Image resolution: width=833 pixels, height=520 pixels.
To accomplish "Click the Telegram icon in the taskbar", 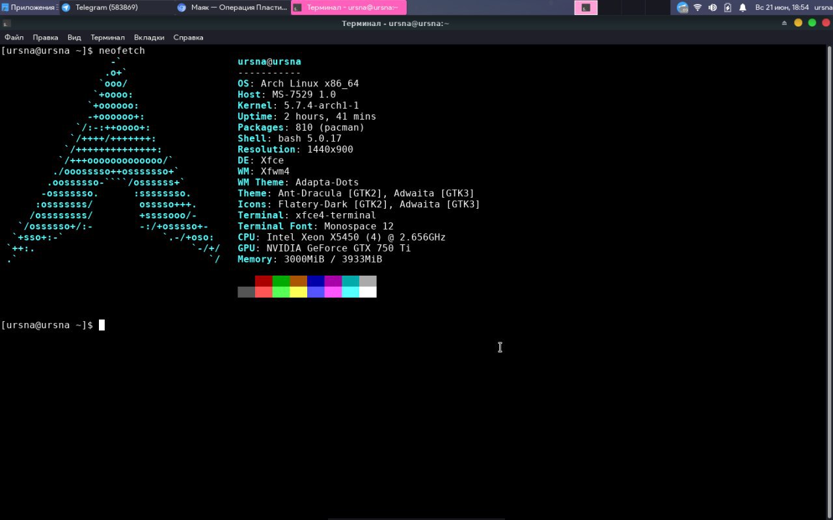I will pos(66,8).
